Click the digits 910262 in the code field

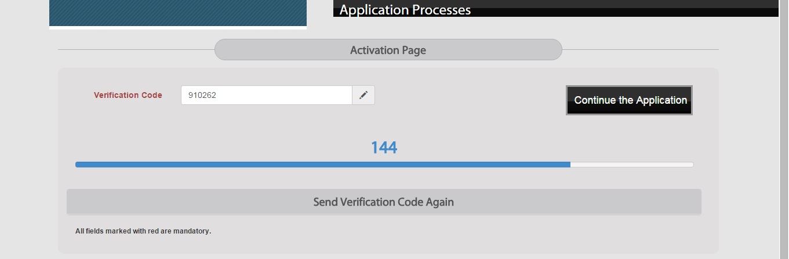(202, 96)
